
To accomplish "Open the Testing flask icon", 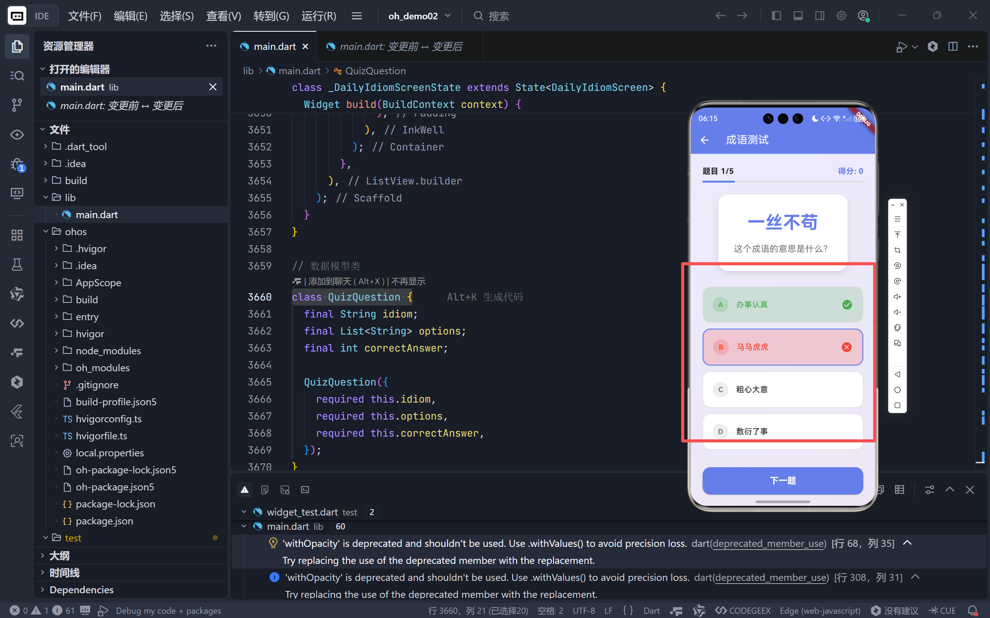I will (x=17, y=265).
